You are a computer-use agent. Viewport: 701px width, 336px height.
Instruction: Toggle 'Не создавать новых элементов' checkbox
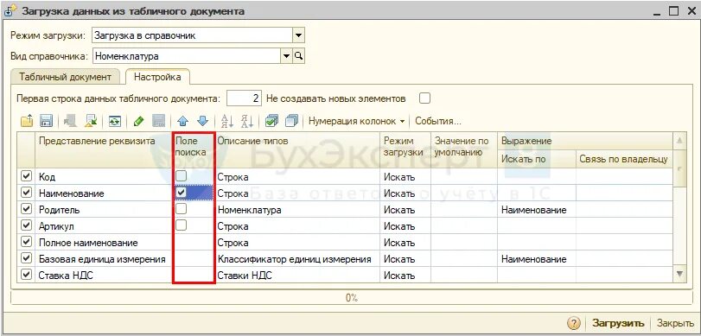pos(424,98)
